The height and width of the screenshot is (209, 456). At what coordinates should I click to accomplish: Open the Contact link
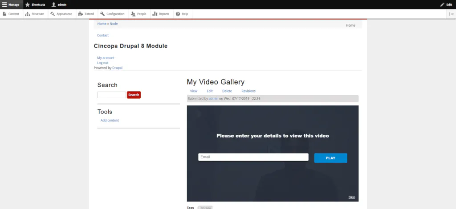click(x=103, y=35)
